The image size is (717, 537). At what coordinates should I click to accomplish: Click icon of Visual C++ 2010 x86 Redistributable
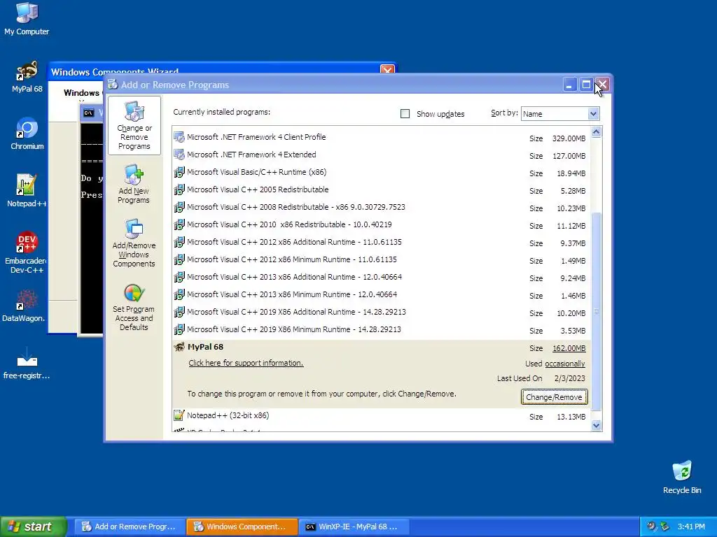[179, 224]
